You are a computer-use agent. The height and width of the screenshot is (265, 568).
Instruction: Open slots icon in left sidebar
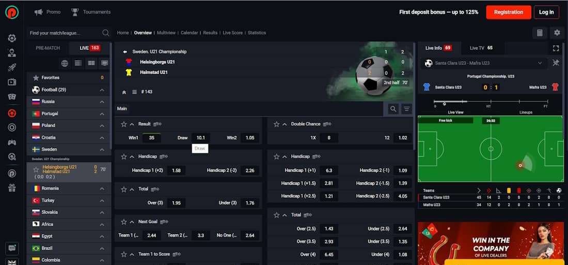coord(12,38)
